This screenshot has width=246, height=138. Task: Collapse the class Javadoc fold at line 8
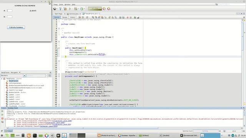point(59,28)
